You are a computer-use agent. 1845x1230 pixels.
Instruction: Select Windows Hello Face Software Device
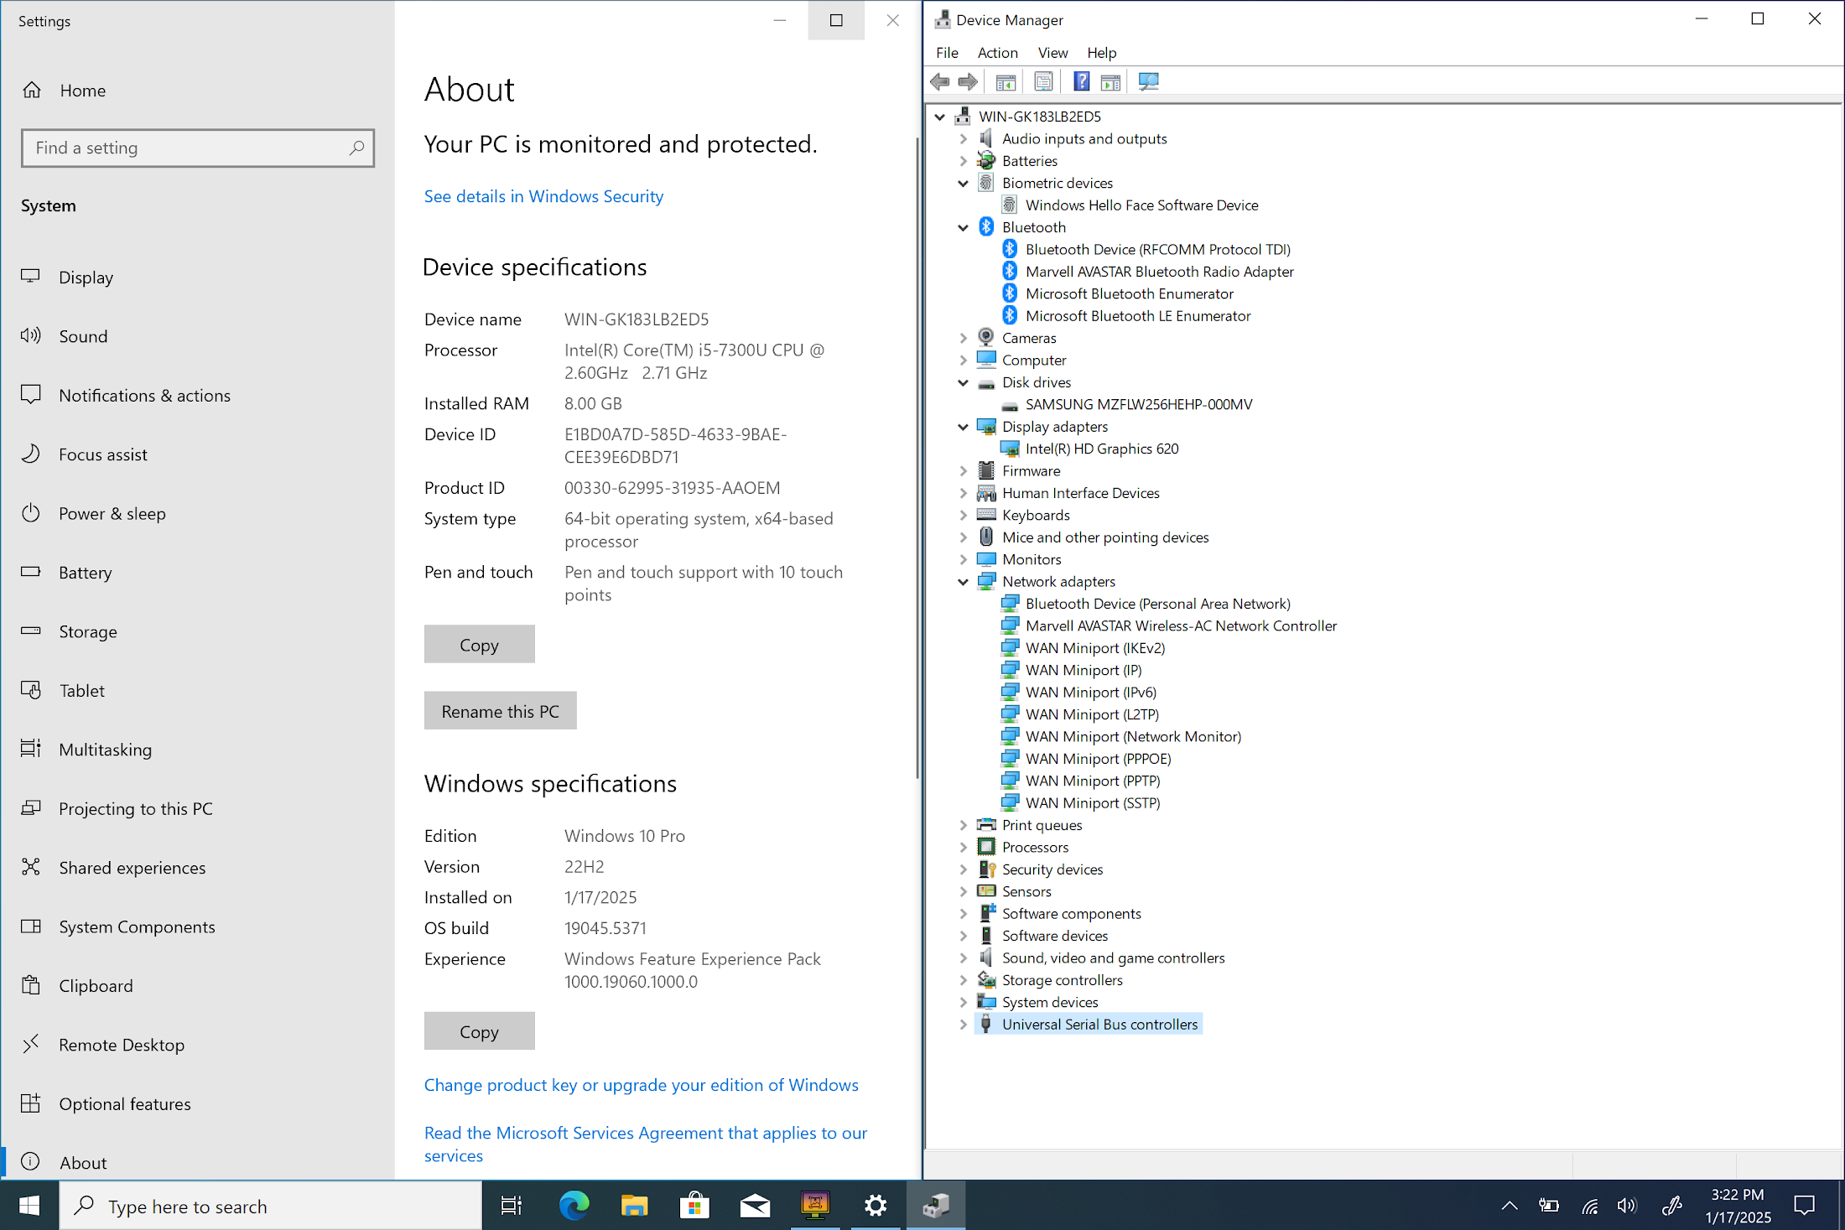pyautogui.click(x=1141, y=205)
